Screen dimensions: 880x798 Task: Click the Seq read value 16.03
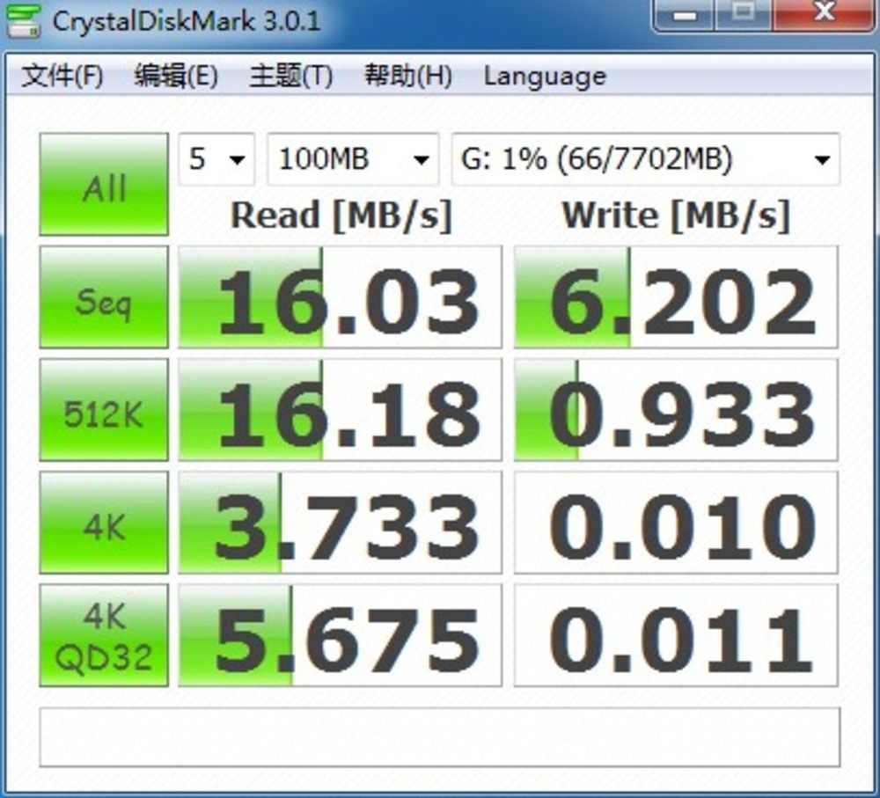(340, 297)
